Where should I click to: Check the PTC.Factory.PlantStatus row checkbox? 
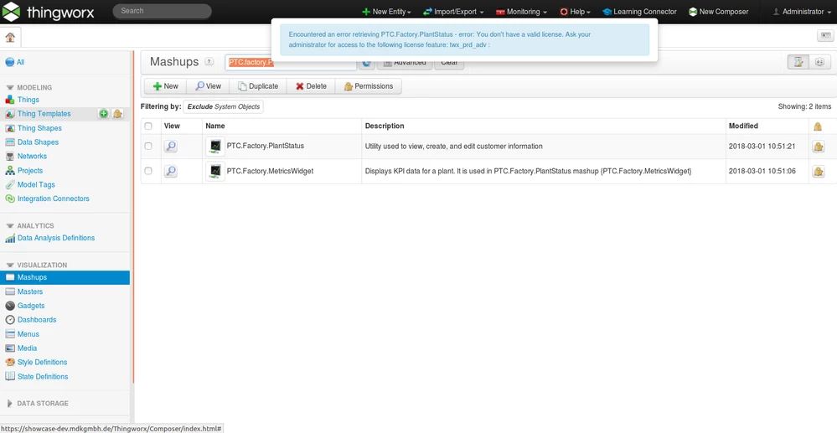(x=148, y=147)
